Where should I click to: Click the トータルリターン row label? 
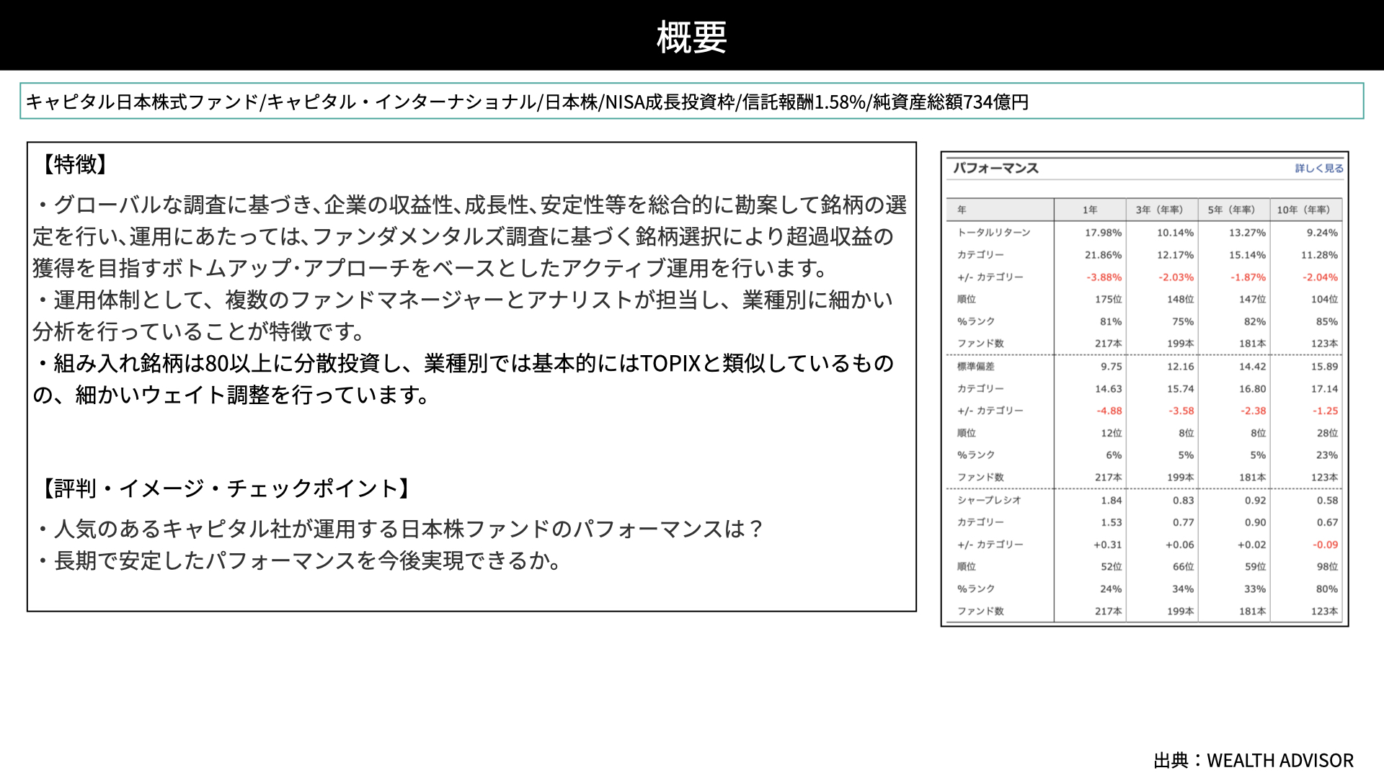pyautogui.click(x=993, y=233)
